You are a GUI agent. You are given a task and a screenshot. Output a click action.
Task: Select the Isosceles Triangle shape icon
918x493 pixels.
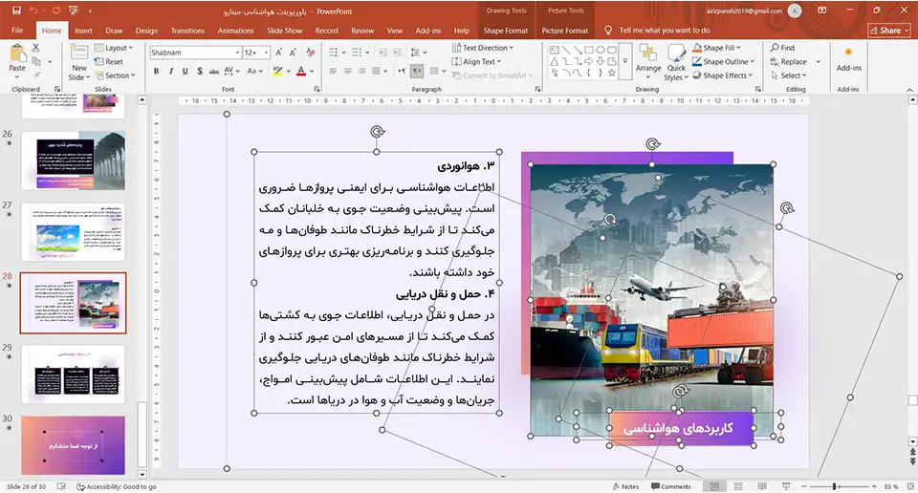pyautogui.click(x=554, y=61)
